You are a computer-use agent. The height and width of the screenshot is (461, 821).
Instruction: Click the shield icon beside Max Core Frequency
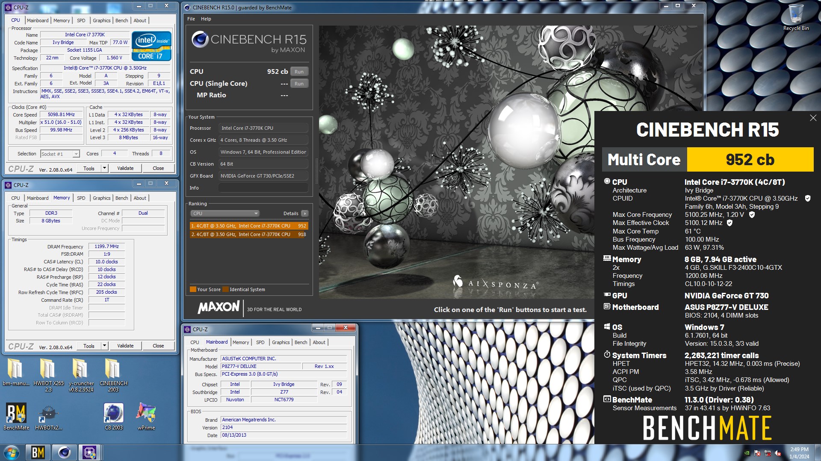752,215
